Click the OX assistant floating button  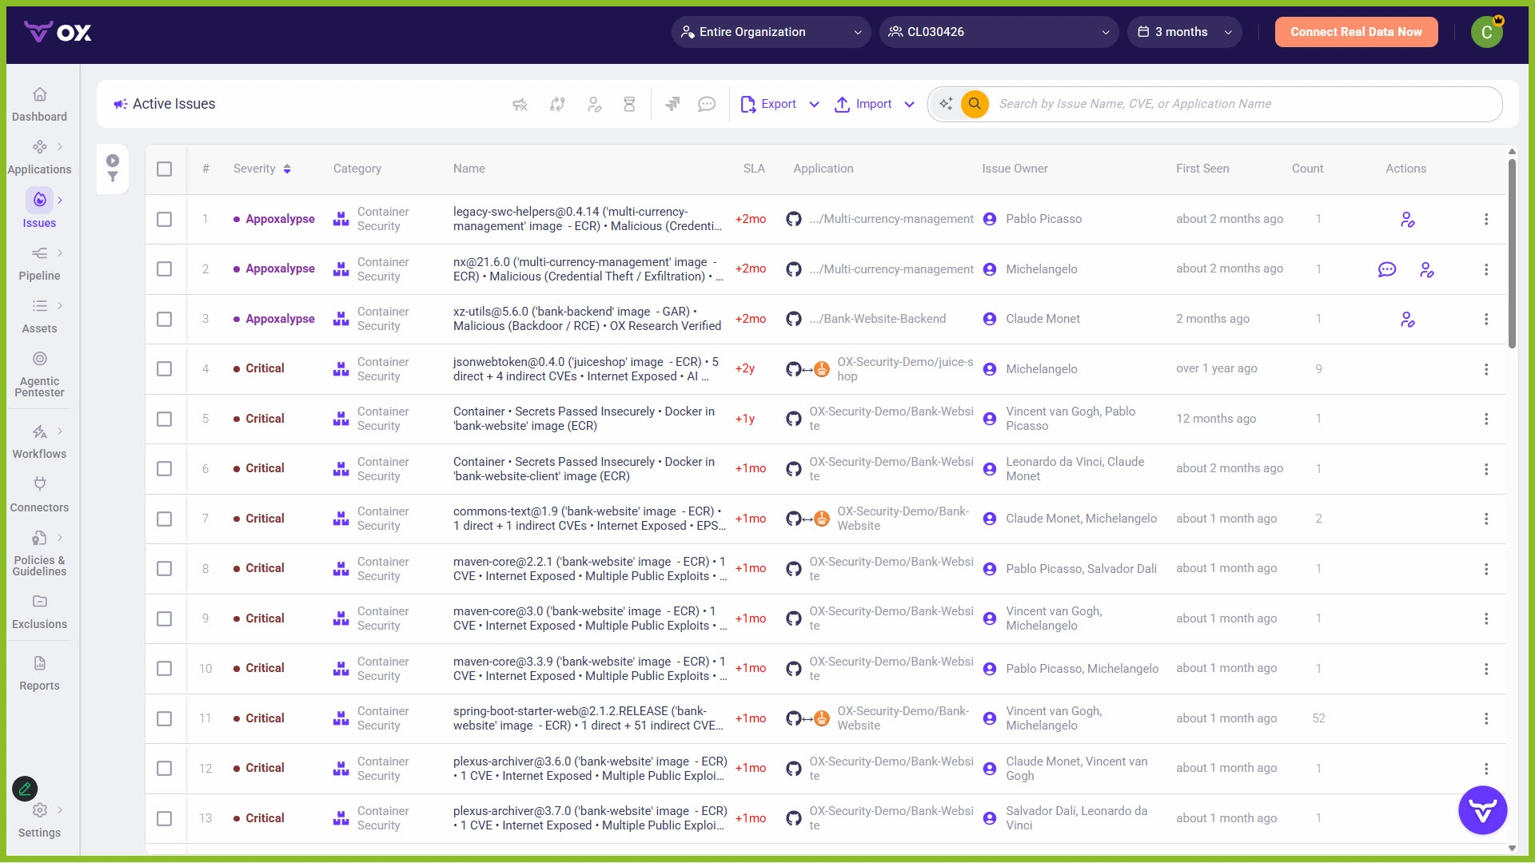(1482, 811)
